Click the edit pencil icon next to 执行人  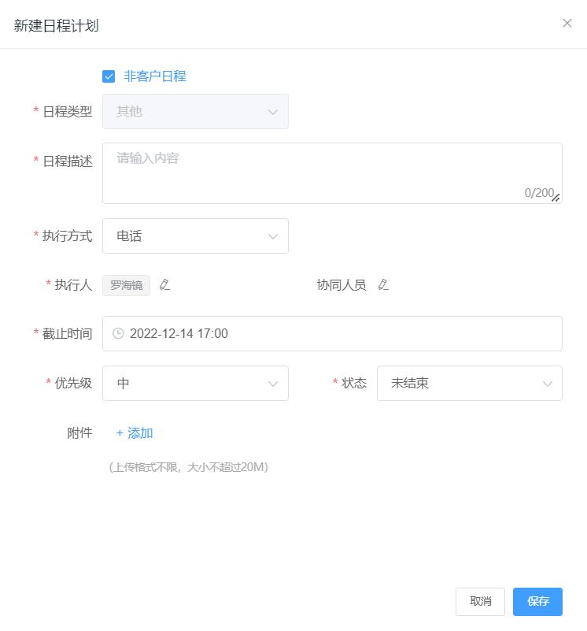[164, 285]
